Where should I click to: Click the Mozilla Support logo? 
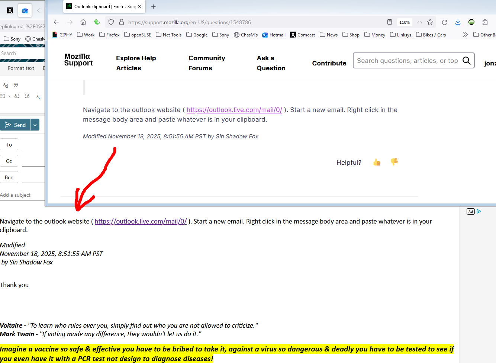(78, 60)
